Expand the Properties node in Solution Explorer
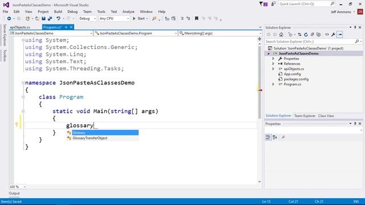The image size is (365, 205). 273,59
